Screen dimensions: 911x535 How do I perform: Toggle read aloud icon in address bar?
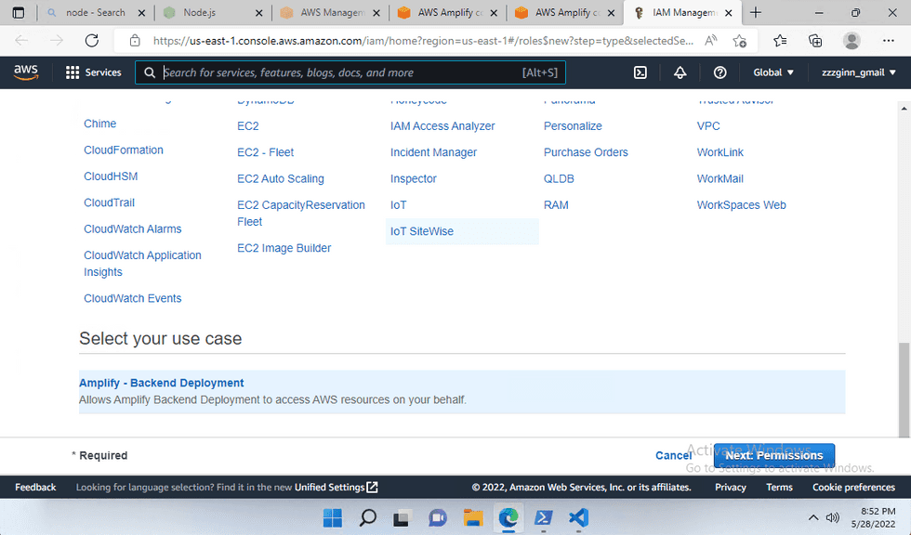tap(710, 41)
